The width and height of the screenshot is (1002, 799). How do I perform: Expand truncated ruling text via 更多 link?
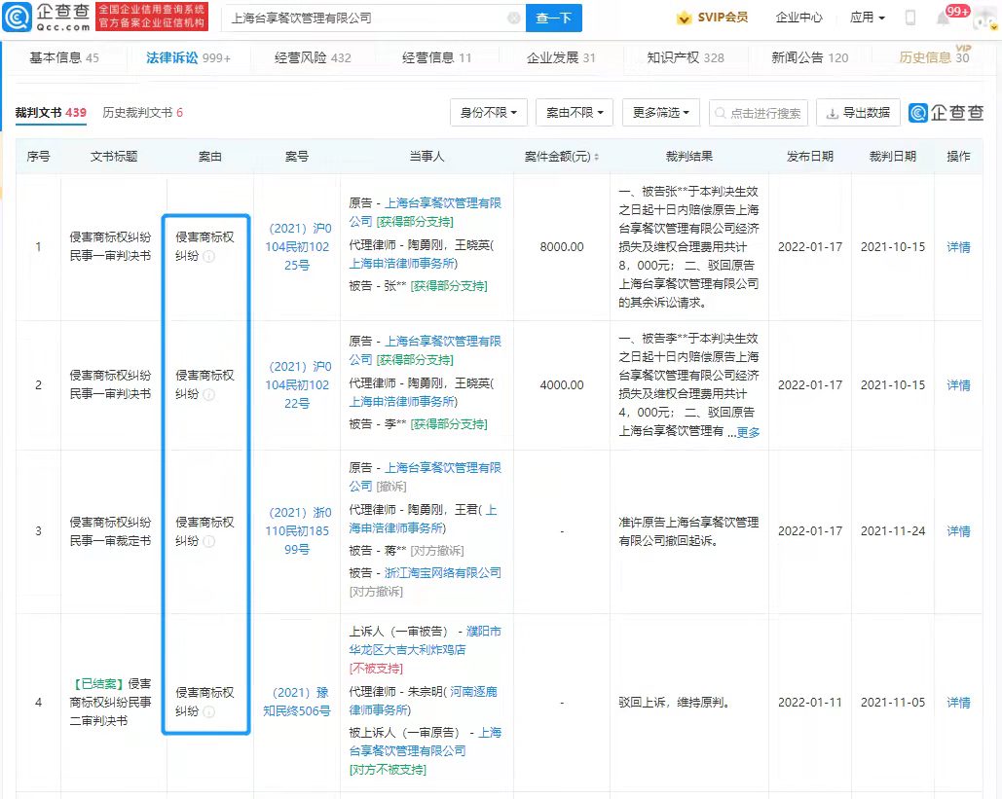coord(748,432)
